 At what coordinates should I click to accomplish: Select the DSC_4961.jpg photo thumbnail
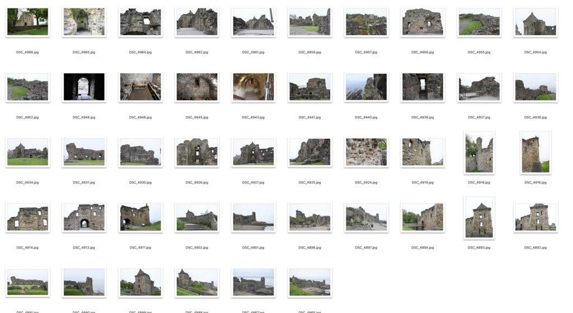(x=253, y=22)
